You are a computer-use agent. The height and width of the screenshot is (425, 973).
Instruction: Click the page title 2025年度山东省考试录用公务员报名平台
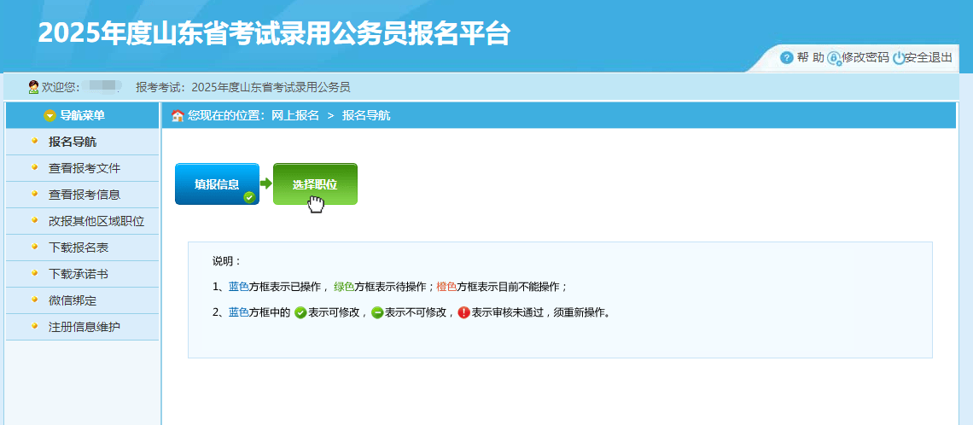tap(274, 33)
